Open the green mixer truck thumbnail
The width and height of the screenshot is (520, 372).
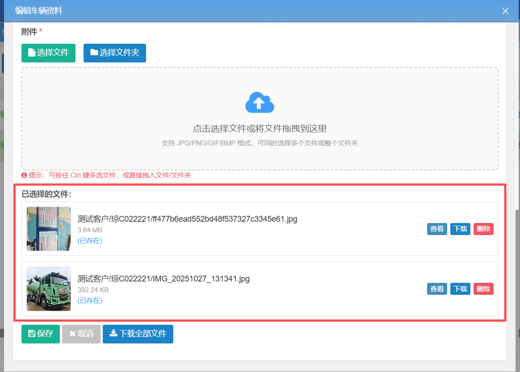[49, 289]
